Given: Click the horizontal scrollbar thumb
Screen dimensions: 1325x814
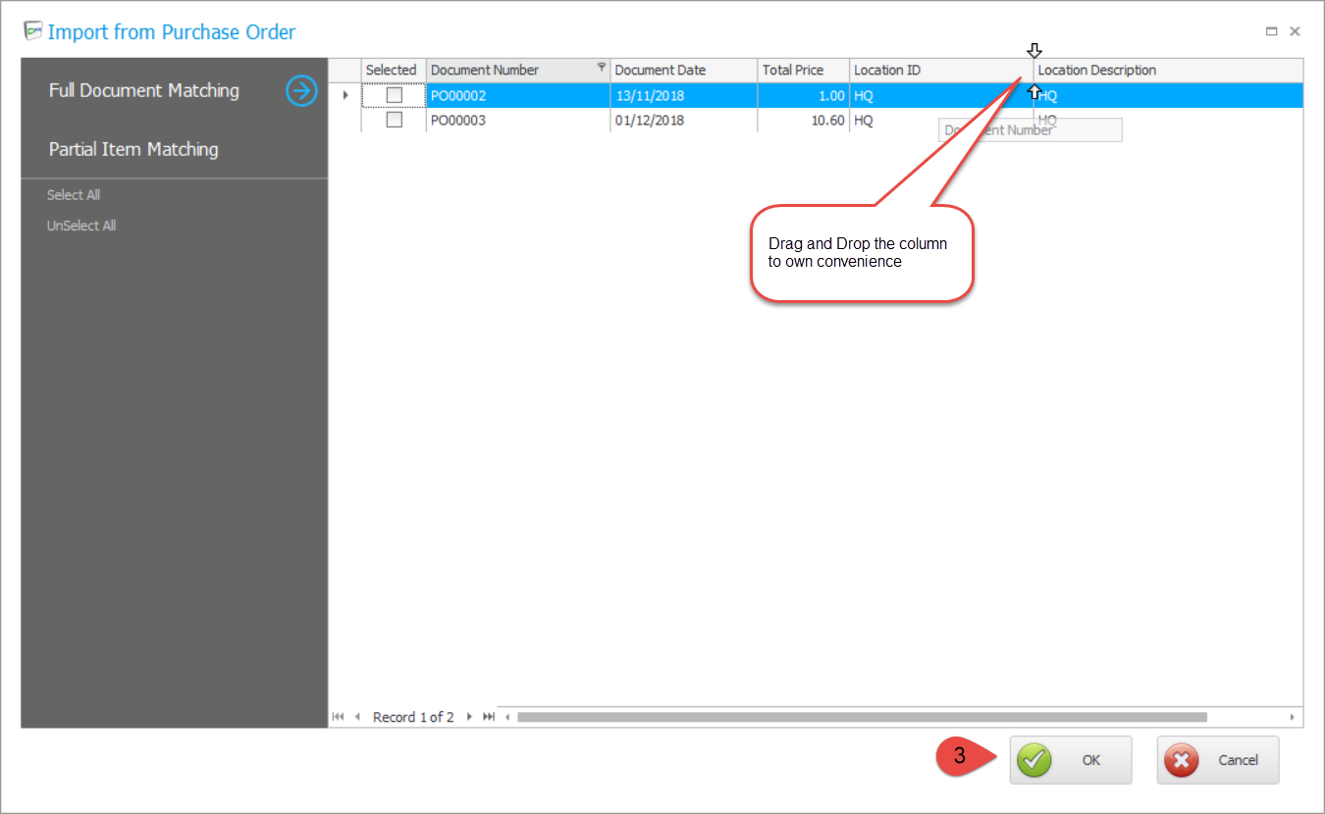Looking at the screenshot, I should 862,717.
